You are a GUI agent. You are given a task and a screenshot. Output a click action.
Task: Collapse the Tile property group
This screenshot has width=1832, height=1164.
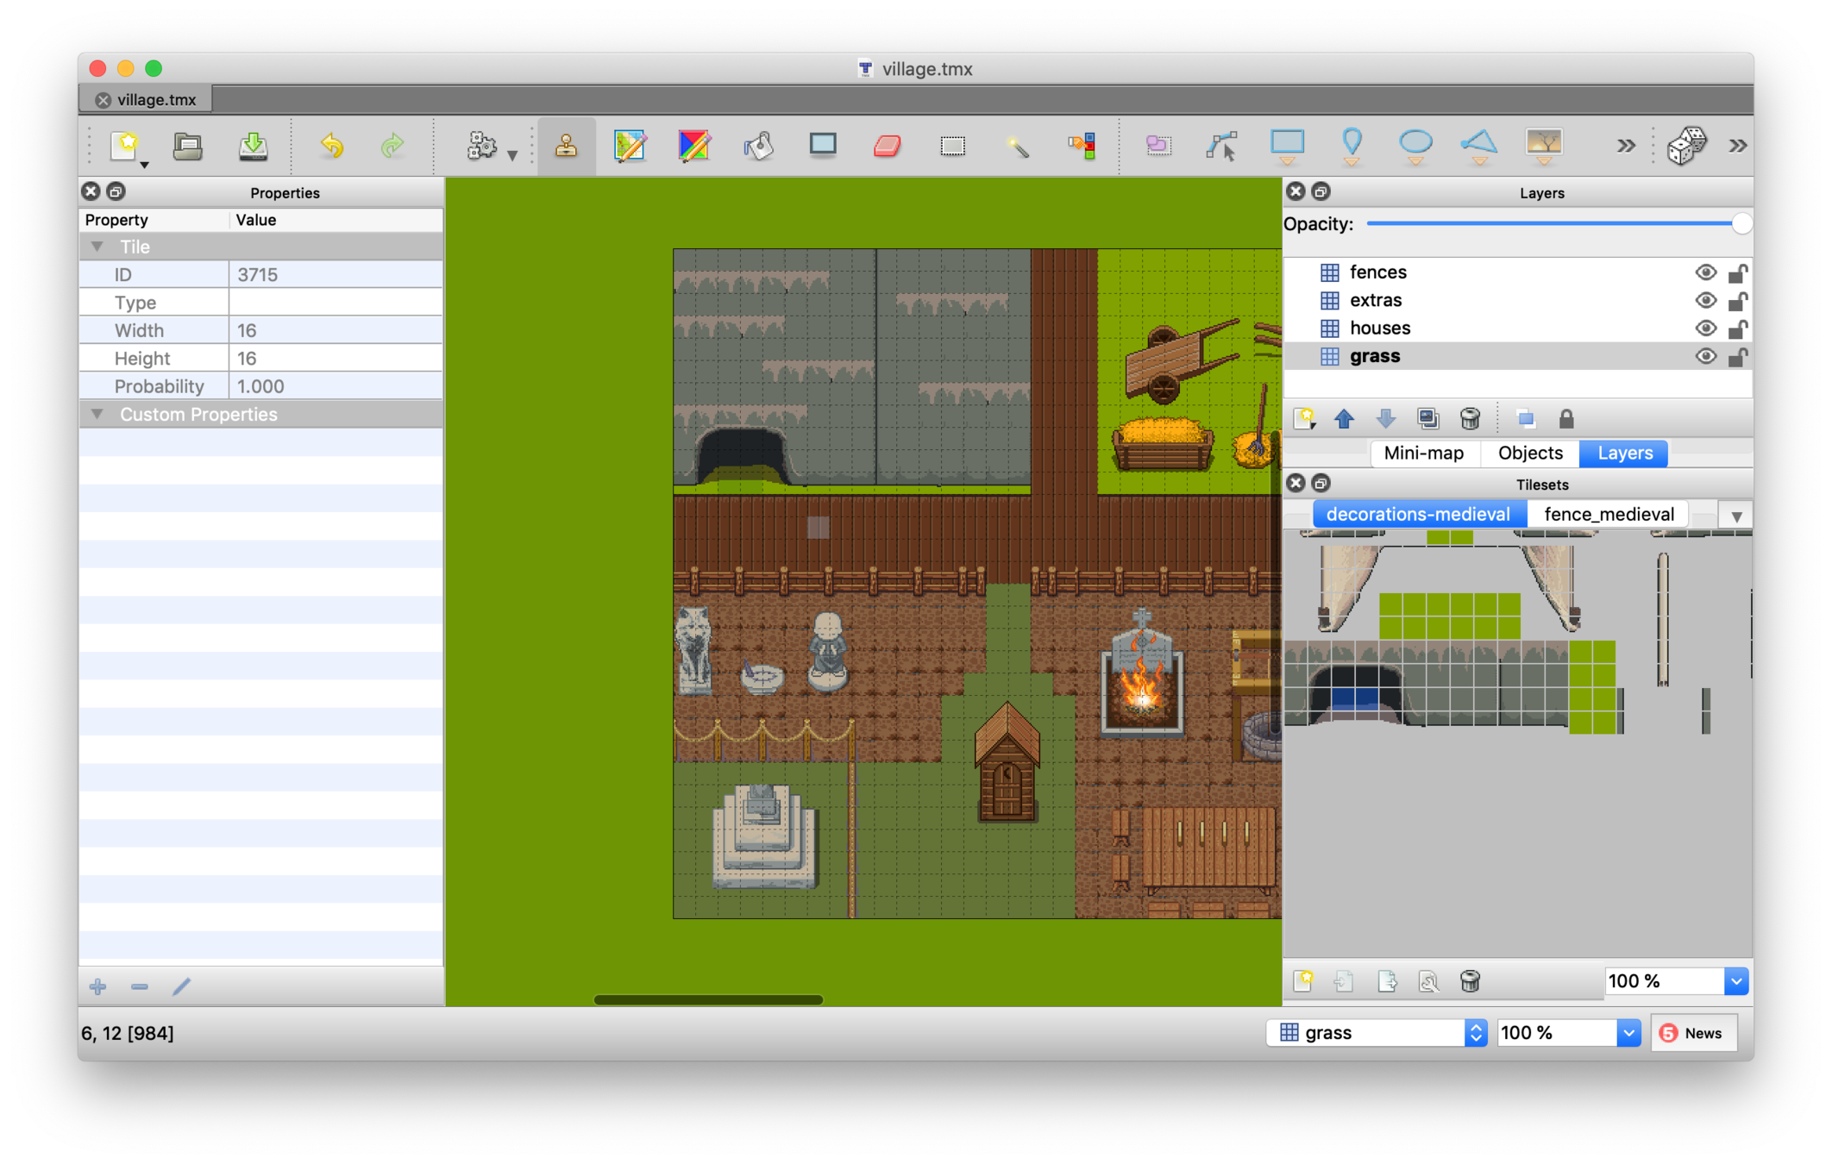tap(97, 247)
